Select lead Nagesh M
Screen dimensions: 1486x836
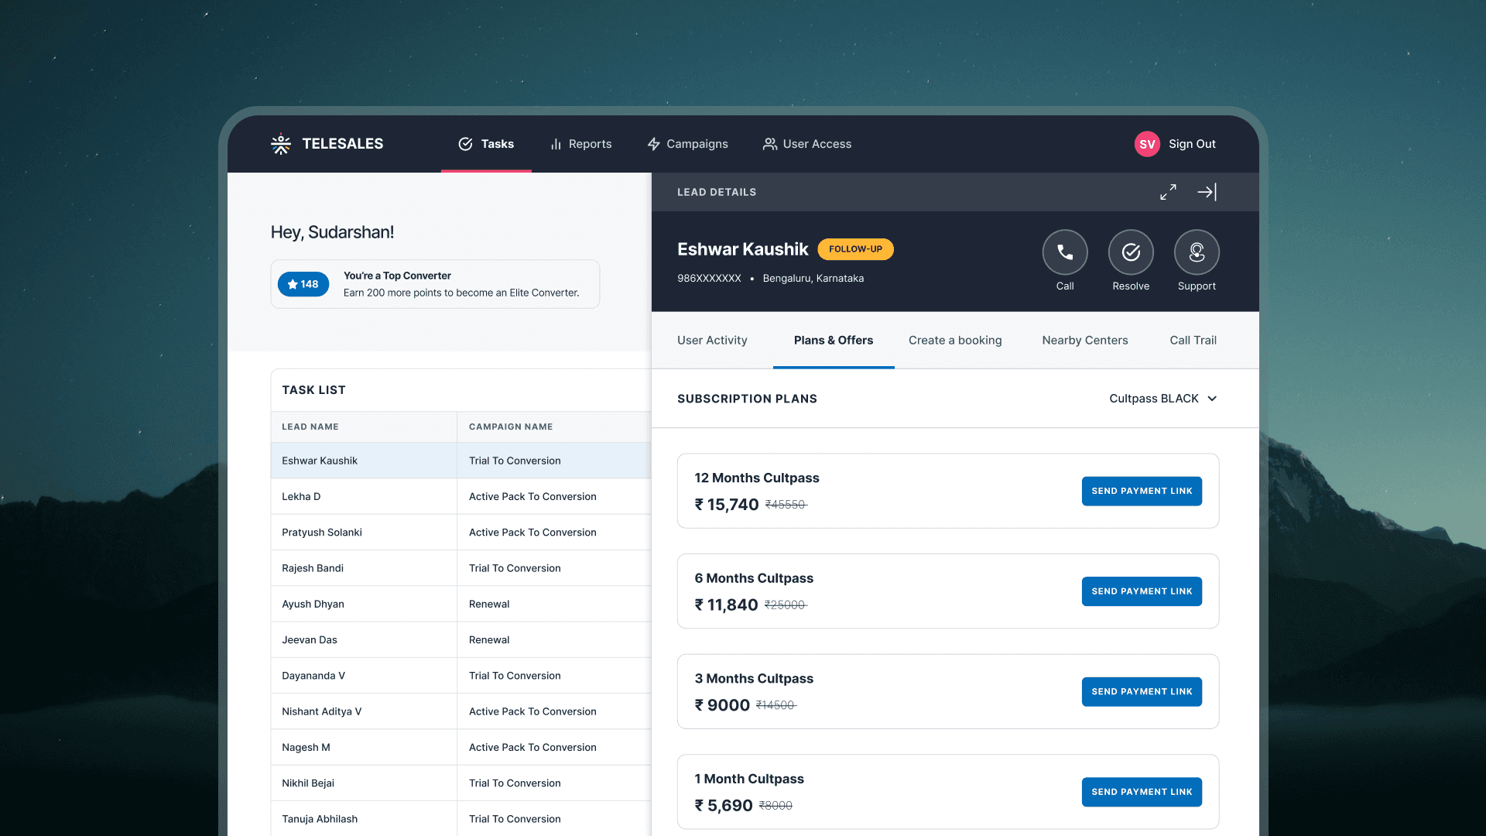306,748
